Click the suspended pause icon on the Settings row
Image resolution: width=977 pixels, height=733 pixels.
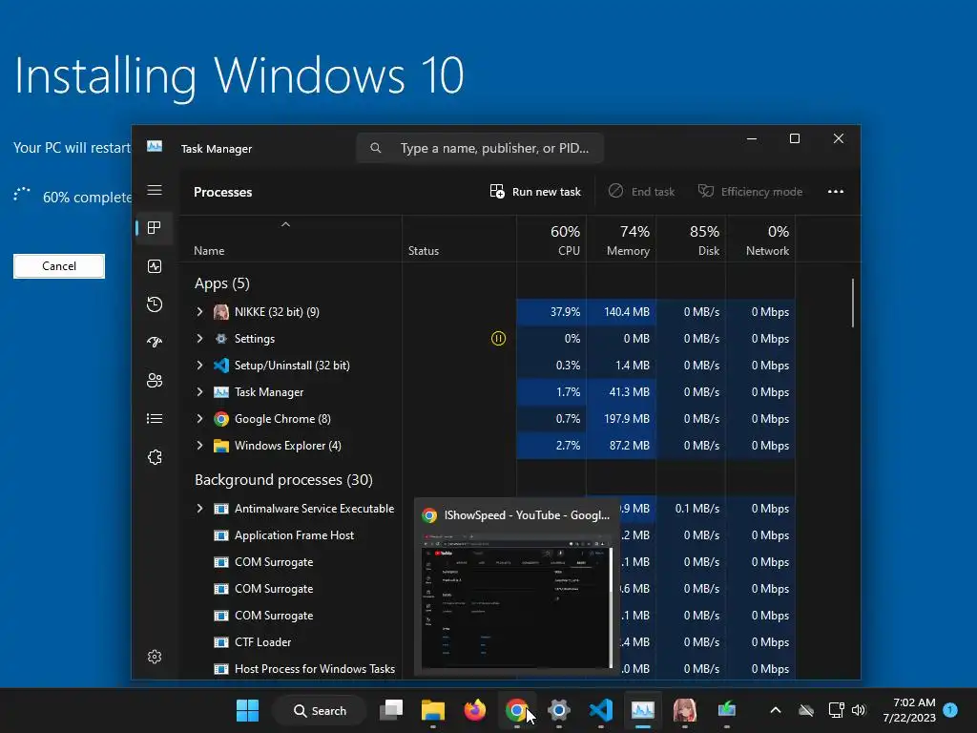click(x=498, y=339)
